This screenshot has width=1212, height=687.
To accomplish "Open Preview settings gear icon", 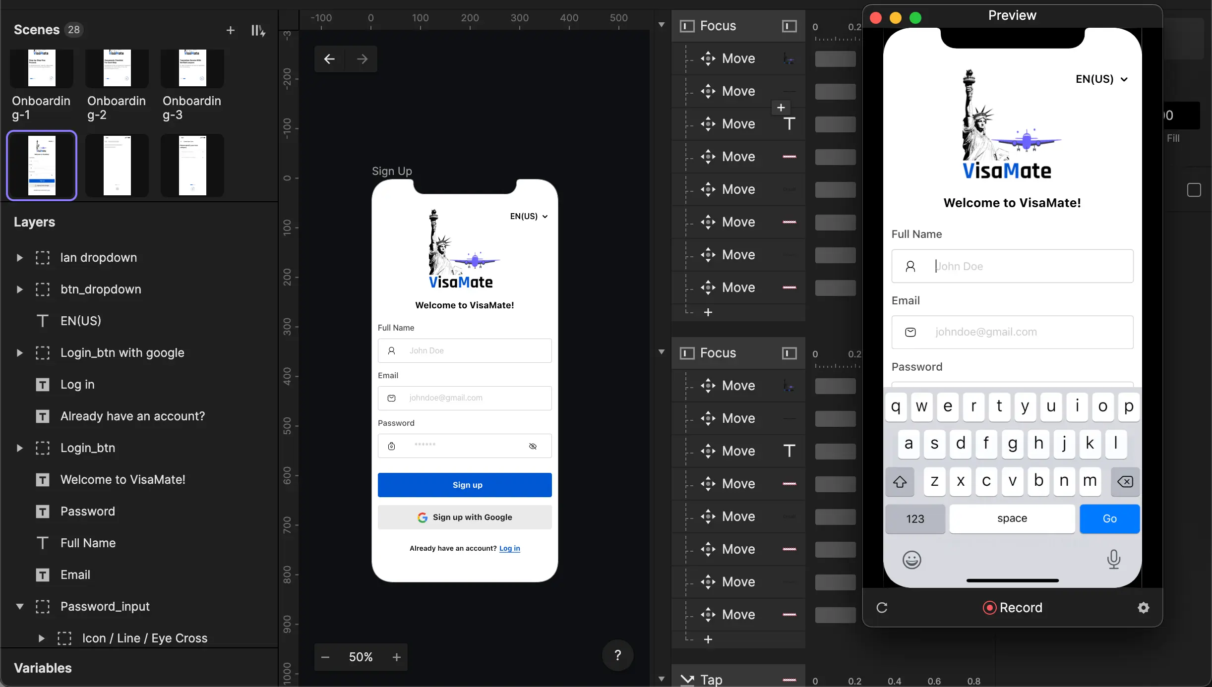I will pos(1144,608).
